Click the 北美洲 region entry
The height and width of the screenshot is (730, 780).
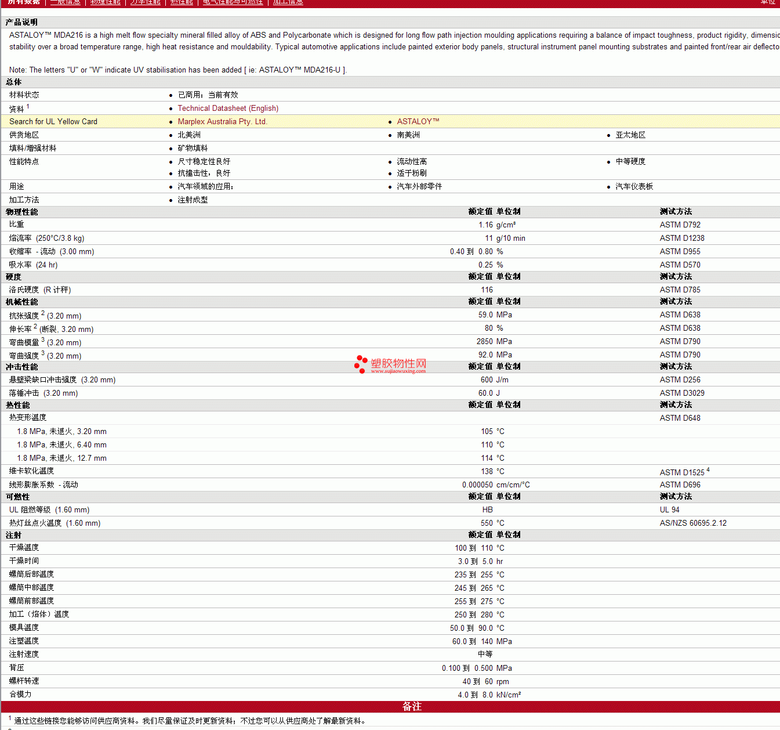(189, 135)
